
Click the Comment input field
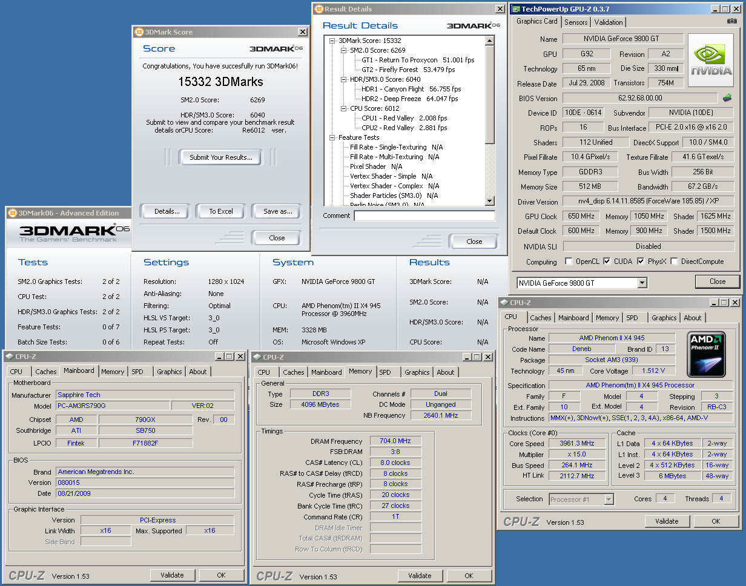[424, 216]
